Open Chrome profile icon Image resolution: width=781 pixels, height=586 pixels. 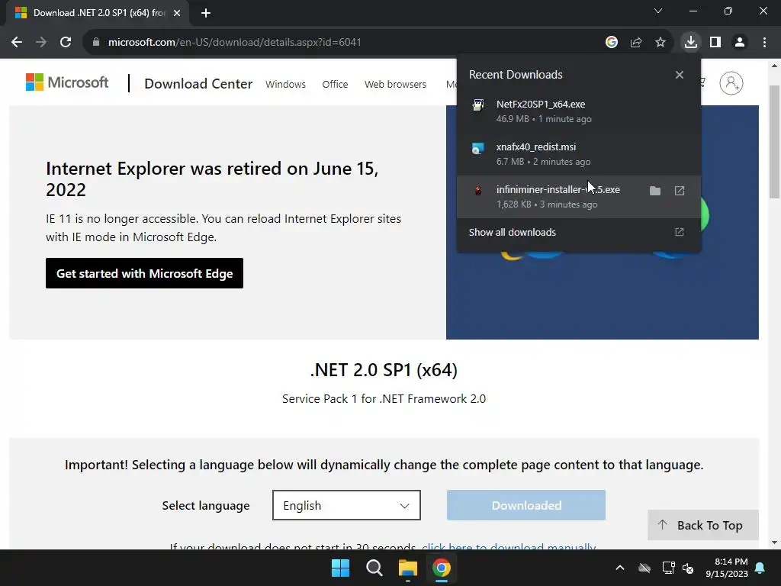pyautogui.click(x=740, y=43)
